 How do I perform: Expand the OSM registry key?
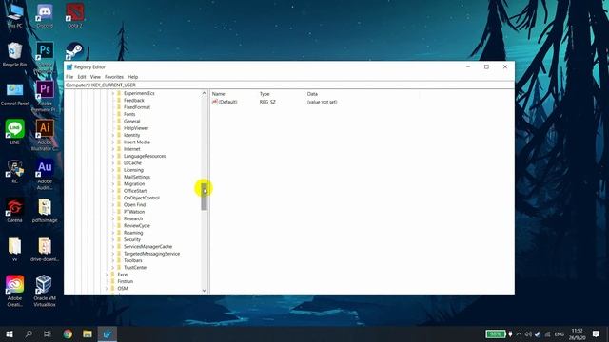(x=107, y=289)
